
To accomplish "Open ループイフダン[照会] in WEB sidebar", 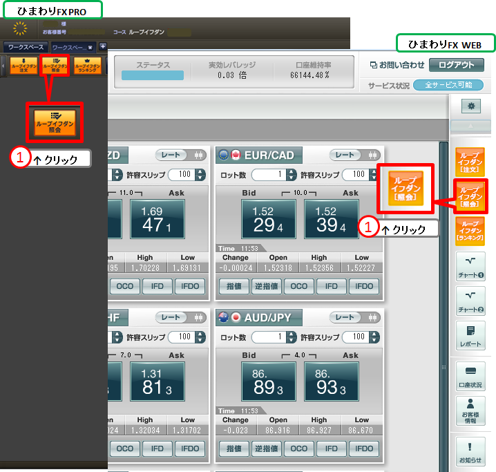I will click(x=470, y=197).
